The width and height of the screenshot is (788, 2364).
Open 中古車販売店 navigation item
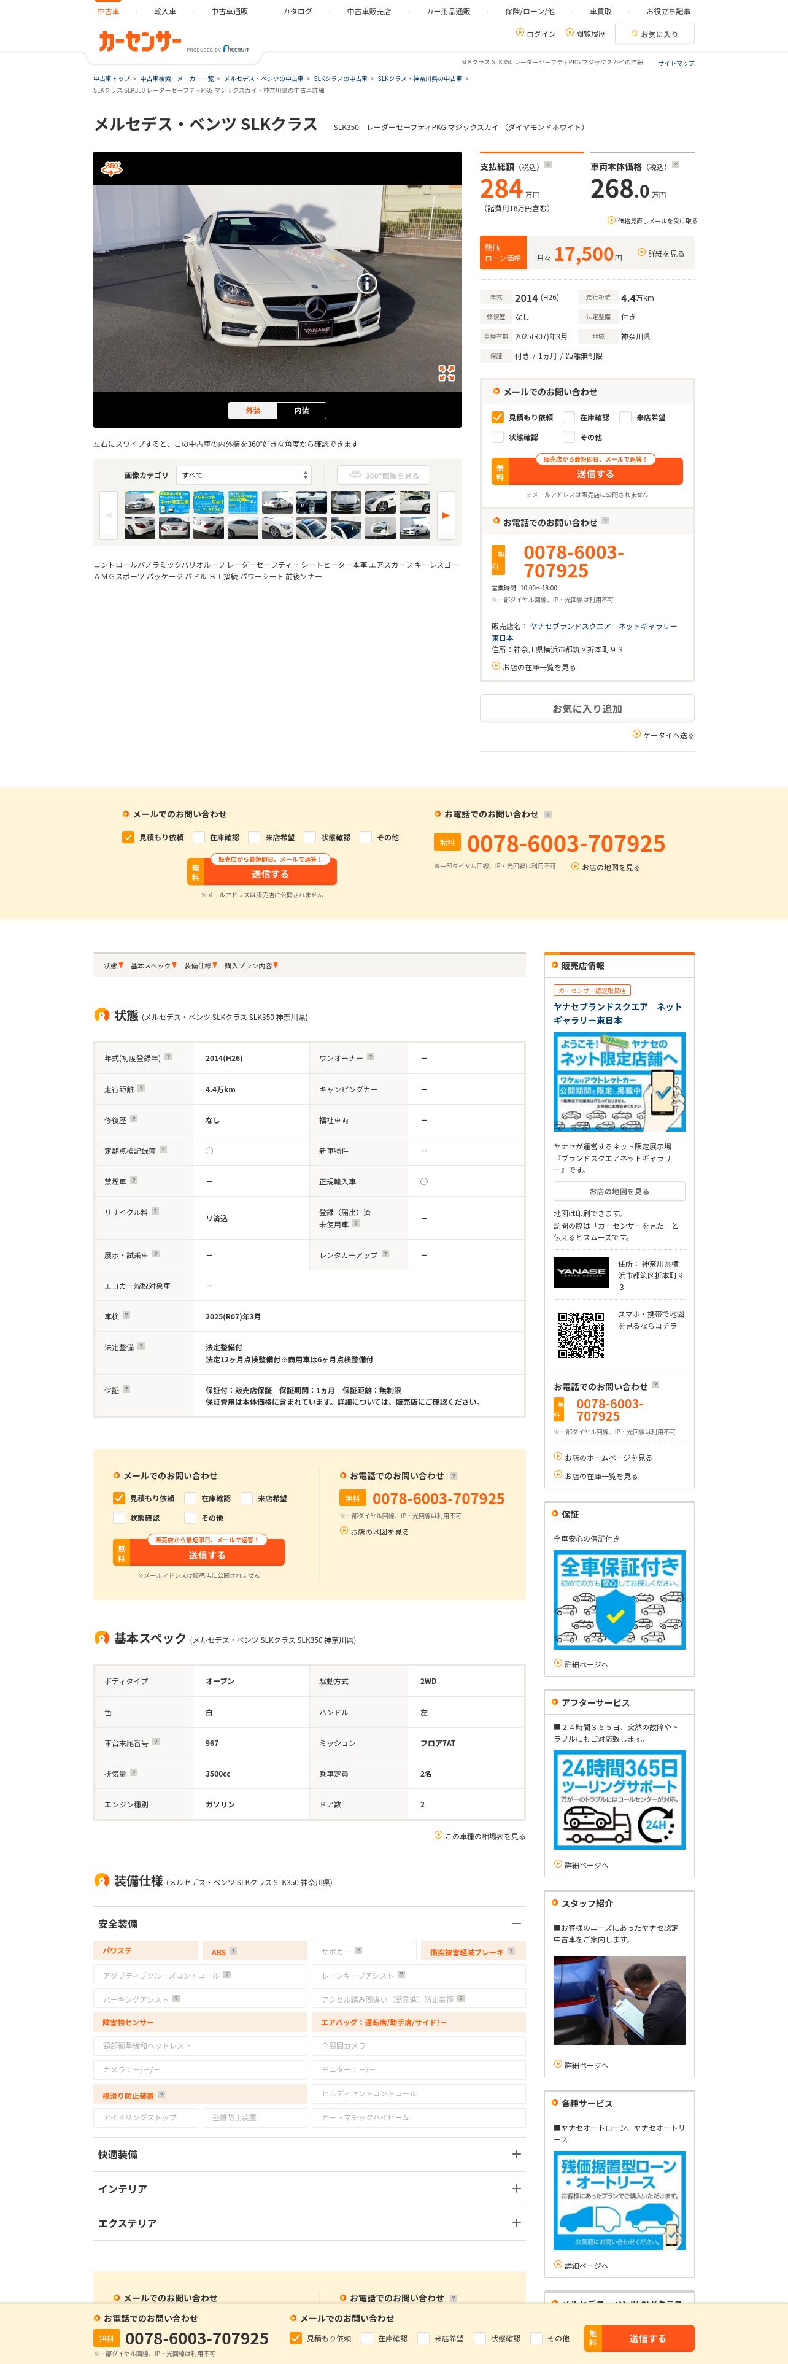[x=369, y=11]
